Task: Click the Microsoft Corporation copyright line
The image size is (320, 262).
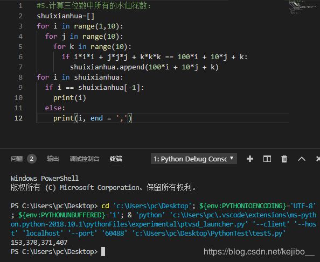Action: pyautogui.click(x=103, y=187)
